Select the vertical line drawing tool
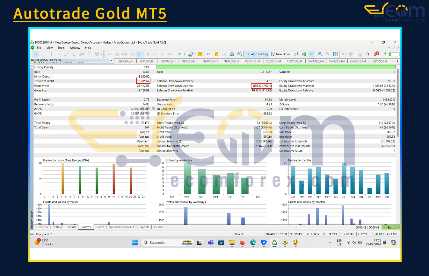 click(51, 54)
